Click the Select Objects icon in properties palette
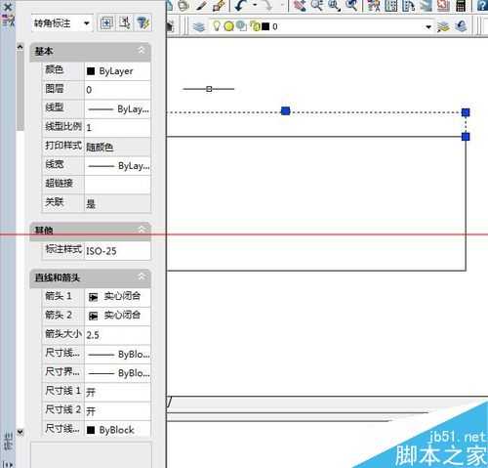The width and height of the screenshot is (488, 468). [x=125, y=23]
